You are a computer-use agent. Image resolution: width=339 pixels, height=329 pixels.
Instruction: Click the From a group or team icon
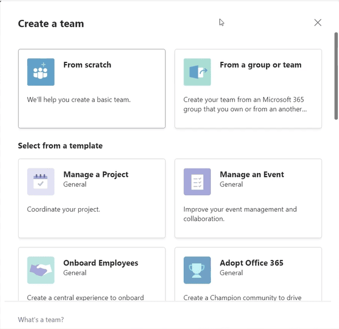coord(197,72)
